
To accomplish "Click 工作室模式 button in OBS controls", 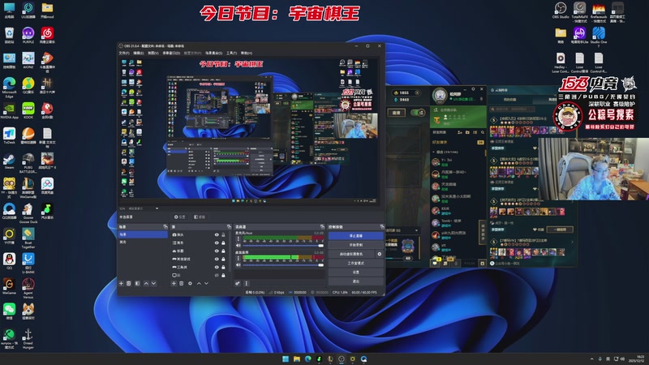I will [355, 263].
